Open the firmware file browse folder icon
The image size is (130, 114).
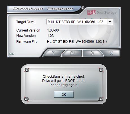click(73, 53)
